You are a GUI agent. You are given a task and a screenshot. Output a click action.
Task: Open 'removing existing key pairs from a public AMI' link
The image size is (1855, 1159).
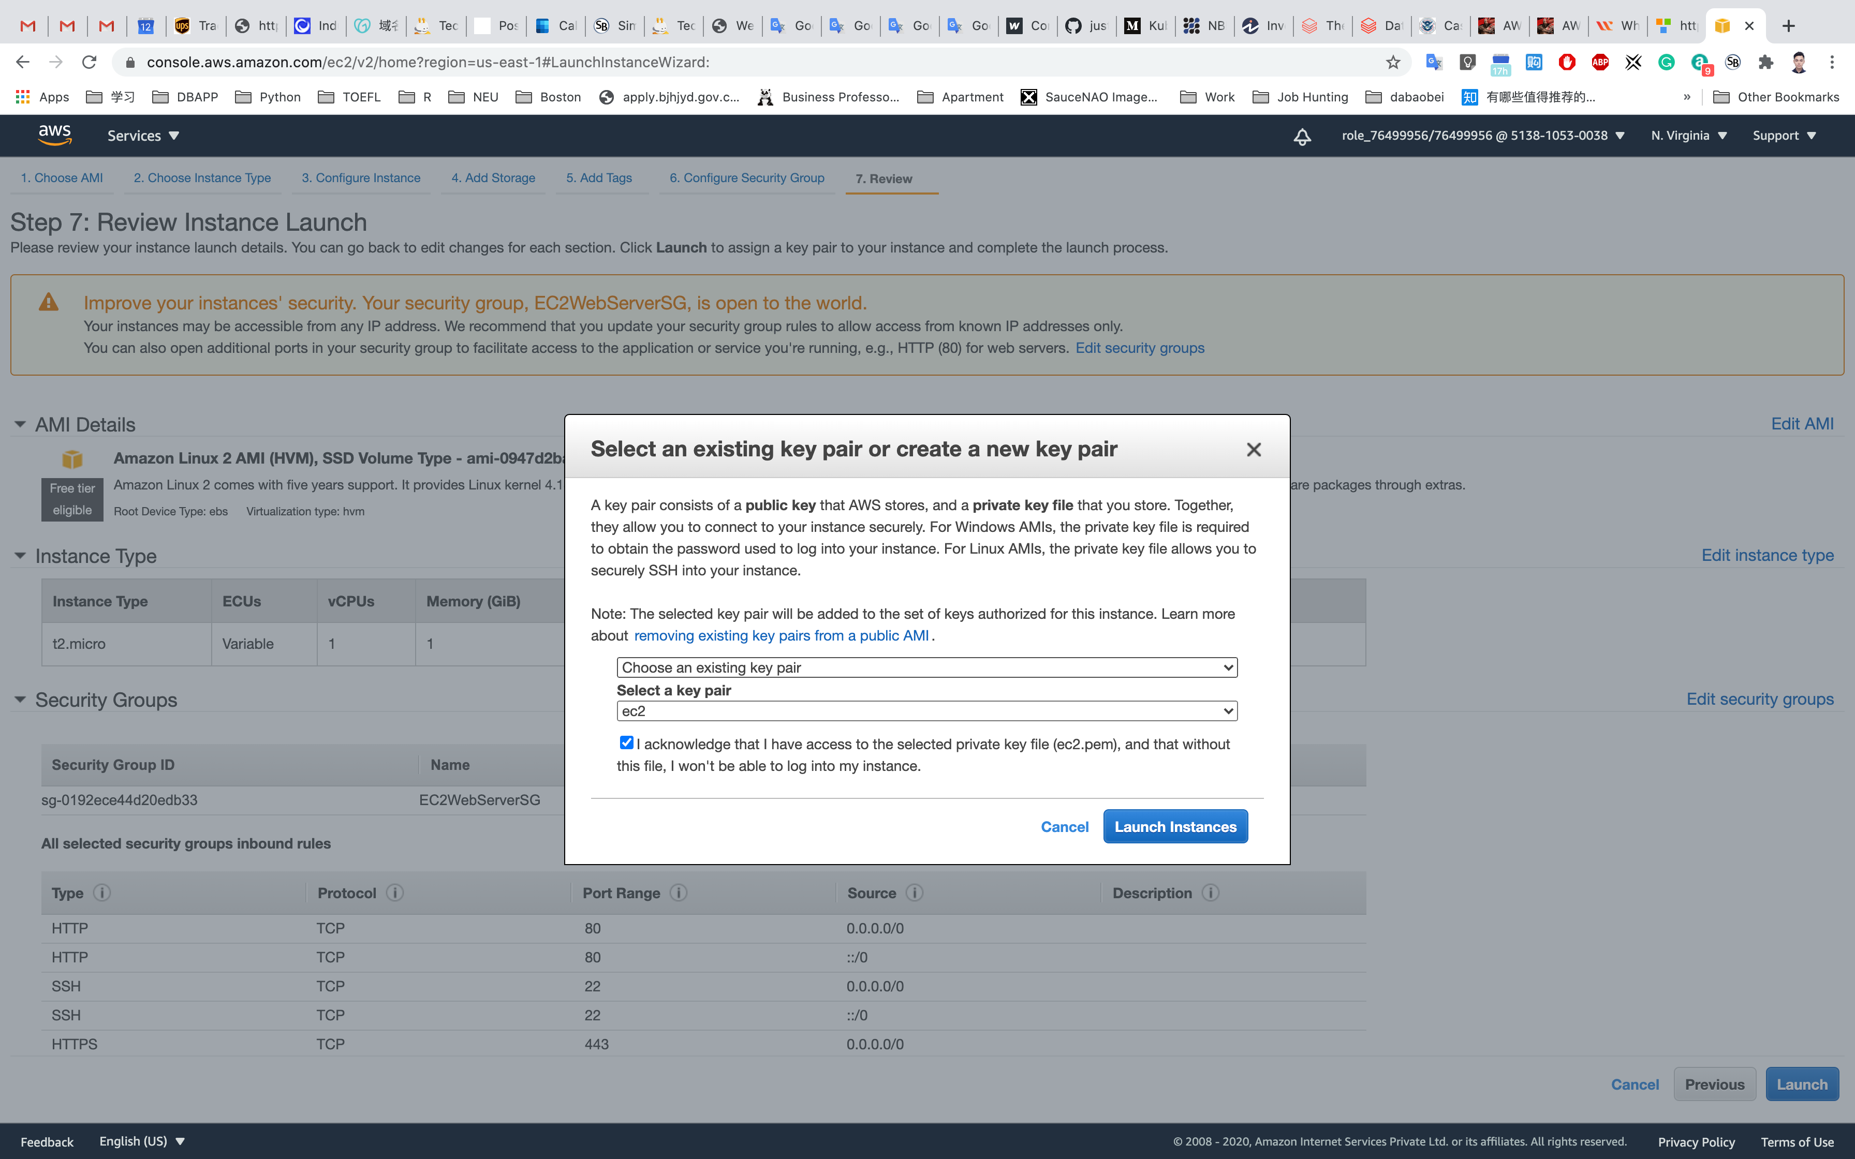tap(781, 635)
